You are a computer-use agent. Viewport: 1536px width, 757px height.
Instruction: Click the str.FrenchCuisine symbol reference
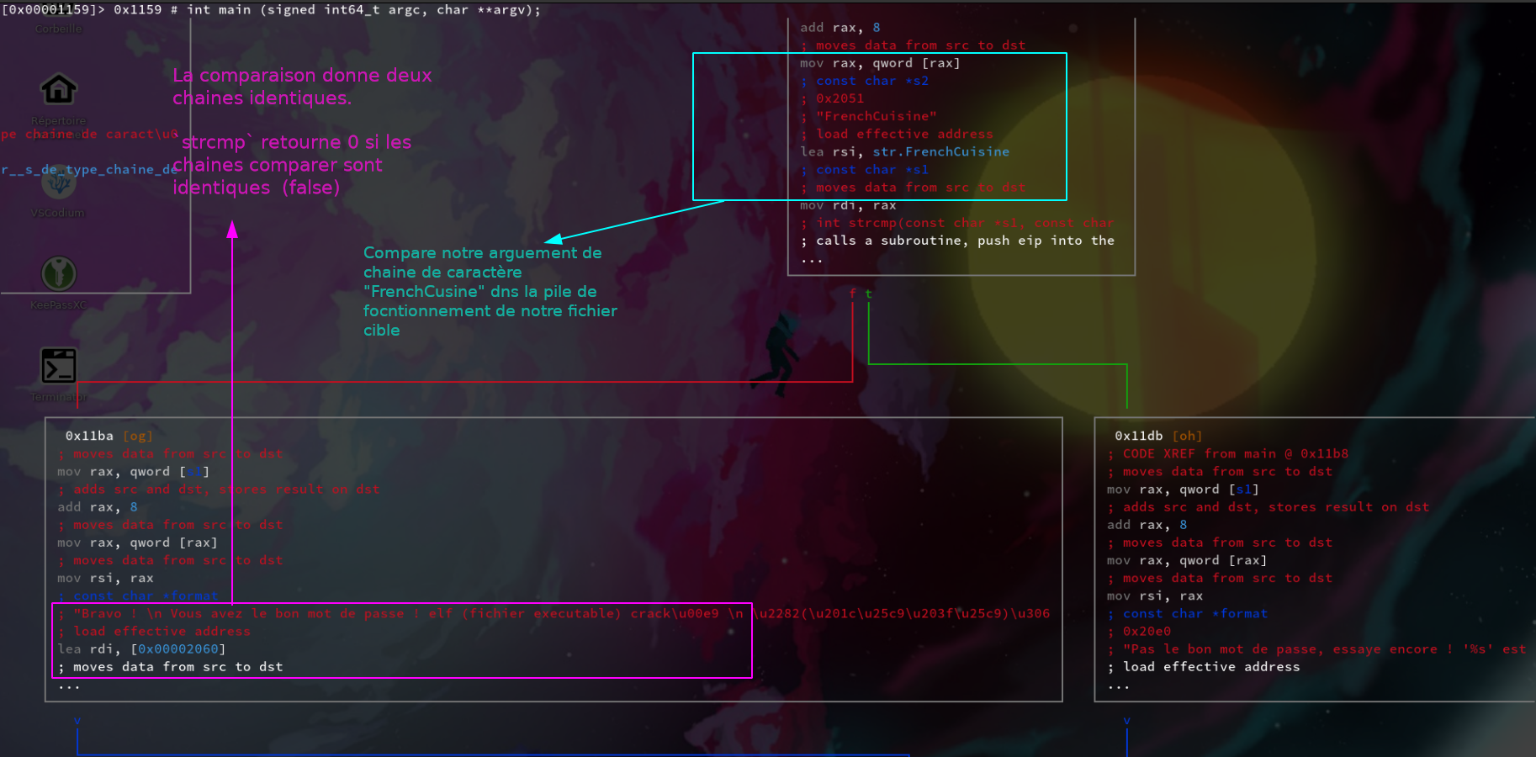940,151
